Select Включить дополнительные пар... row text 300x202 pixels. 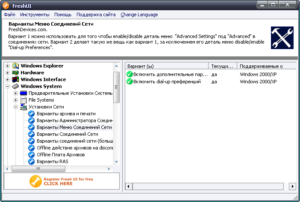[x=171, y=74]
